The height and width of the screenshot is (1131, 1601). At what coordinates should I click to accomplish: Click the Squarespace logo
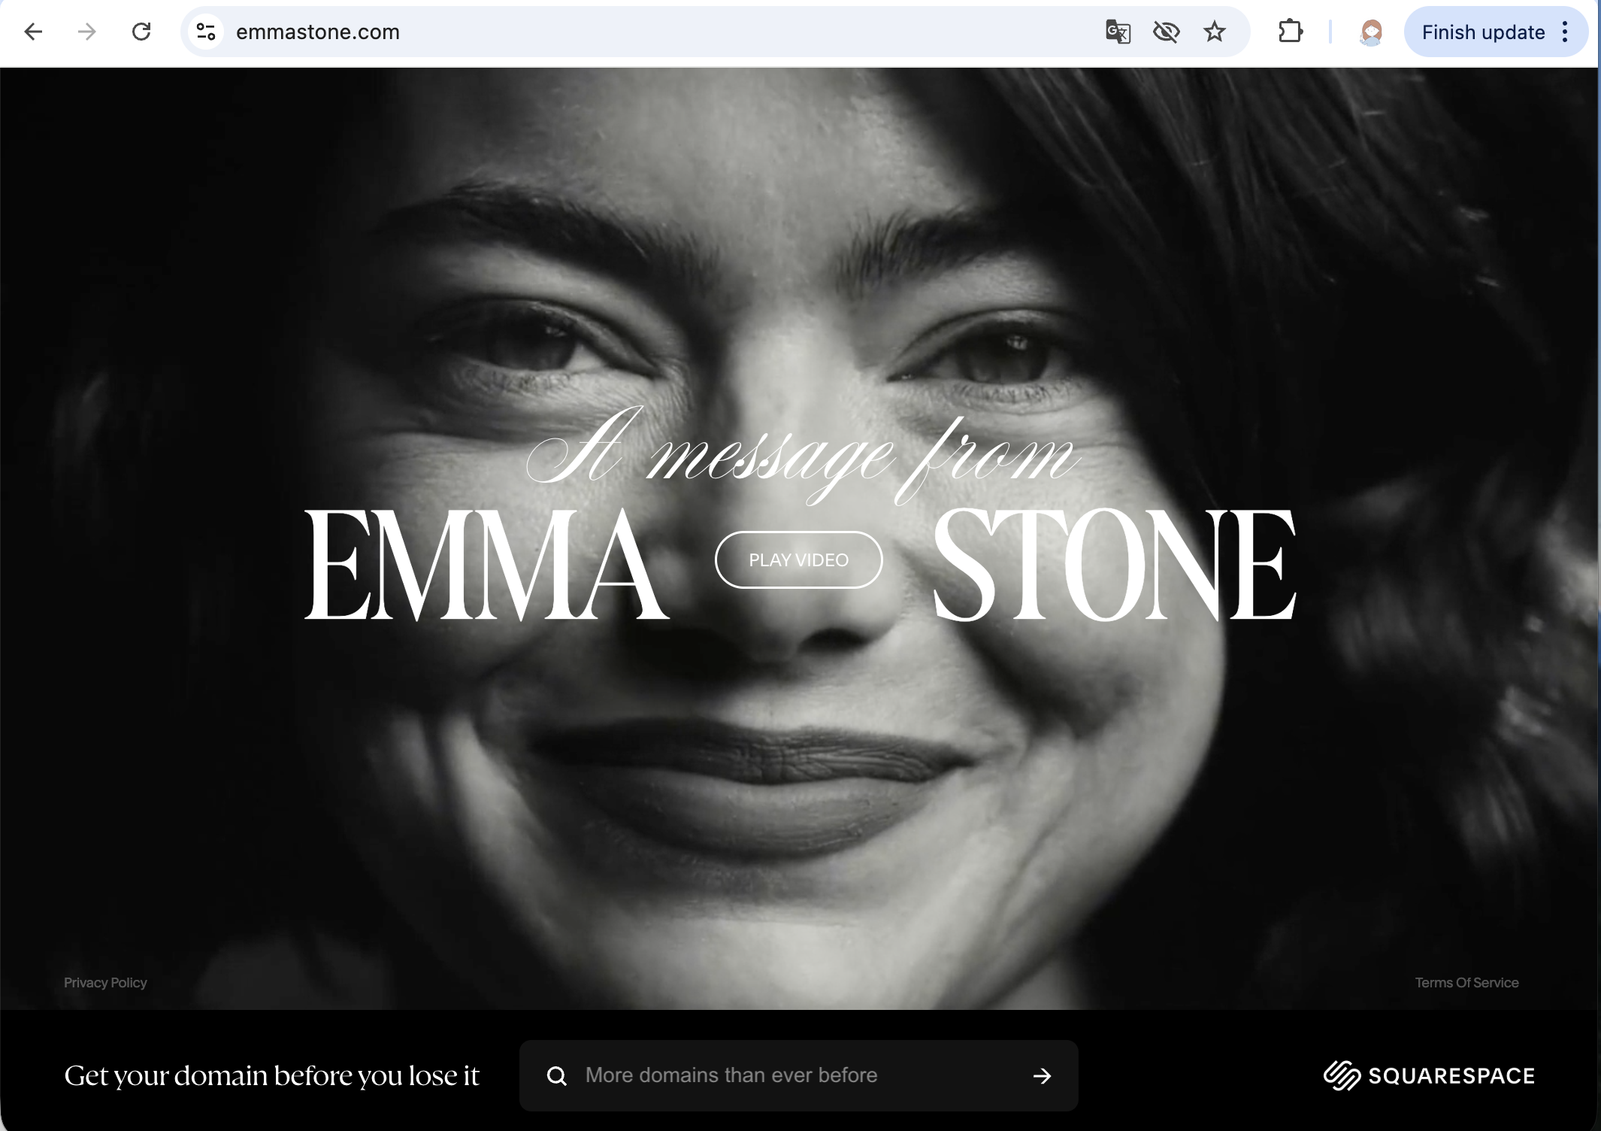(1429, 1075)
